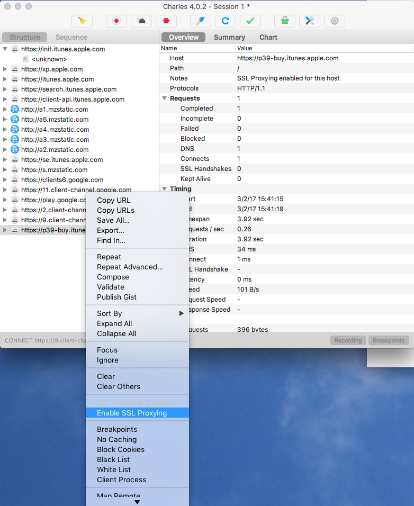Image resolution: width=414 pixels, height=506 pixels.
Task: Switch to the Structure tab
Action: 25,37
